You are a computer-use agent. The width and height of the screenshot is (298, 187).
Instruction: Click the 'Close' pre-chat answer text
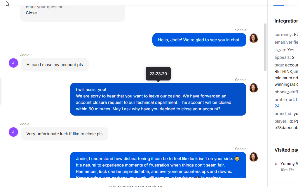click(31, 13)
